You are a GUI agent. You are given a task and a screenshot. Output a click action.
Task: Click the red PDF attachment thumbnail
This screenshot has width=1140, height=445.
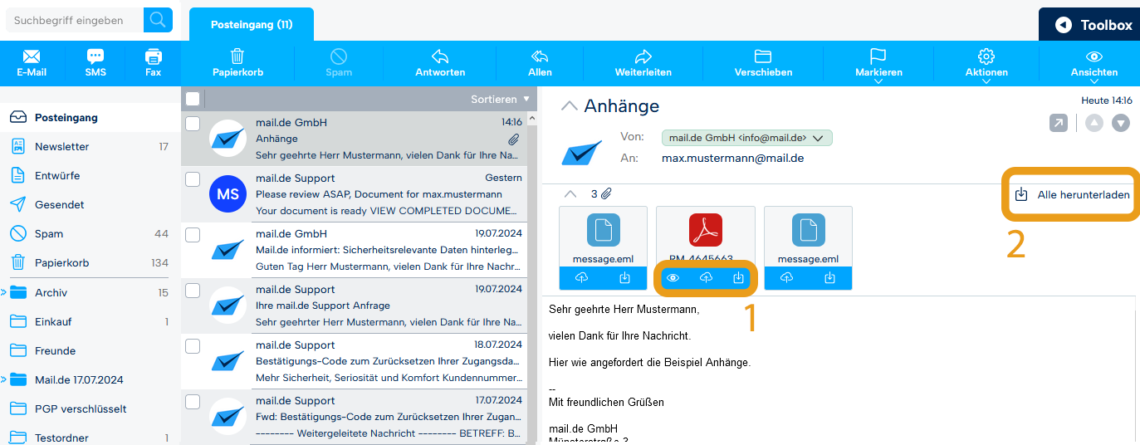coord(706,230)
